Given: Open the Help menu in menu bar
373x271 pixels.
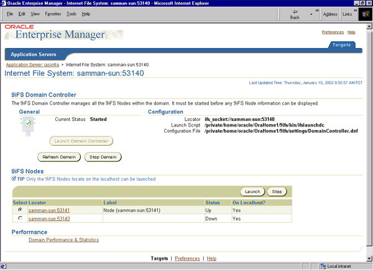Looking at the screenshot, I should coord(86,14).
